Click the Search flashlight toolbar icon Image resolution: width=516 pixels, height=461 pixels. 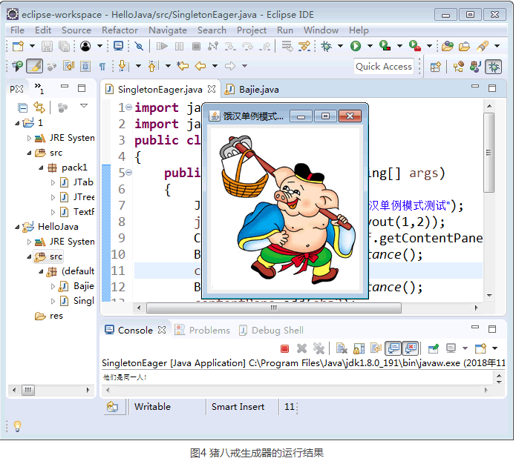pos(483,46)
